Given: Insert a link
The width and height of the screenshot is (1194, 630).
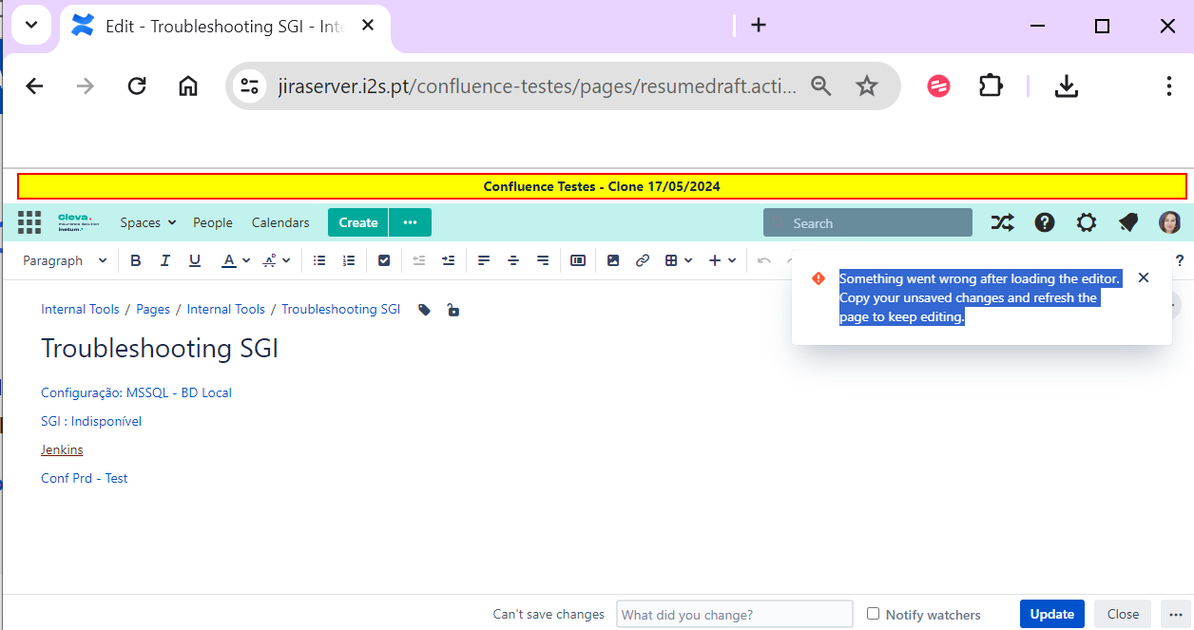Looking at the screenshot, I should click(643, 260).
